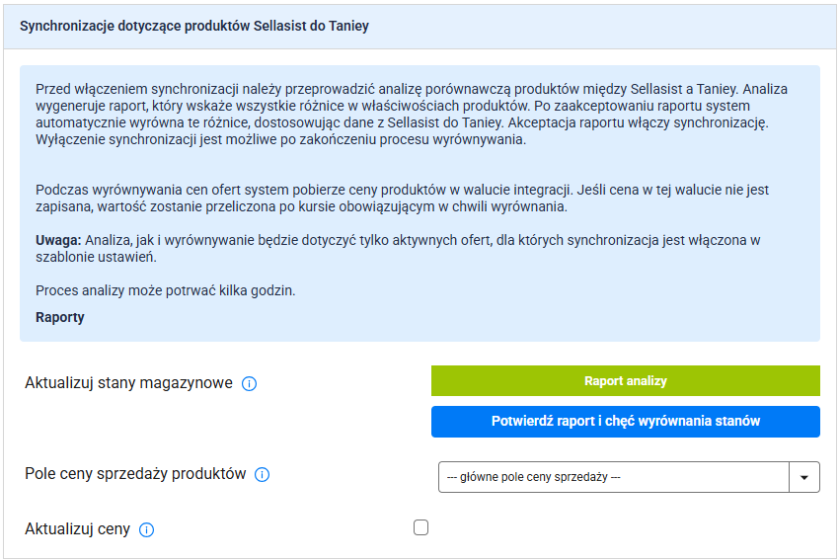Click the Aktualizuj stany magazynowe label
The image size is (839, 560).
click(x=128, y=382)
